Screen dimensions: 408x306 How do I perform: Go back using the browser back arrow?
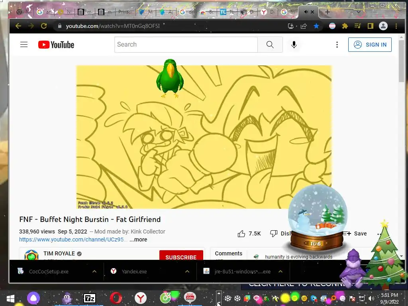18,26
